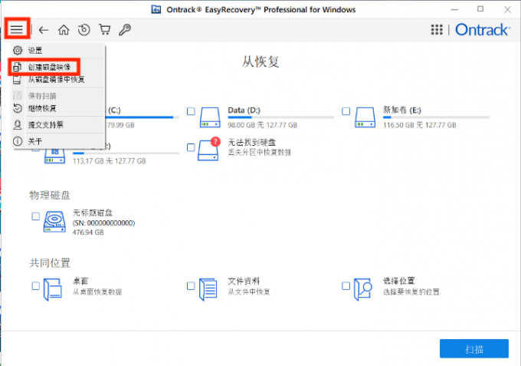Click the drive icon above 113.17 GB
This screenshot has height=366, width=521.
pyautogui.click(x=54, y=156)
